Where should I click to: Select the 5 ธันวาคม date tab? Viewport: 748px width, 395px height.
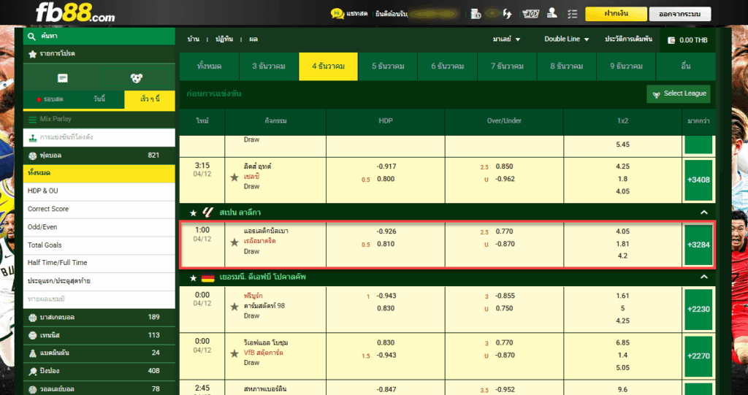pyautogui.click(x=388, y=66)
